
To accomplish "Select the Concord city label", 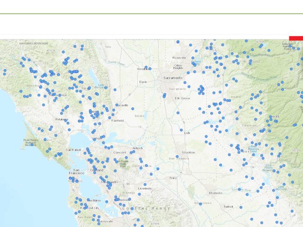I will click(120, 152).
